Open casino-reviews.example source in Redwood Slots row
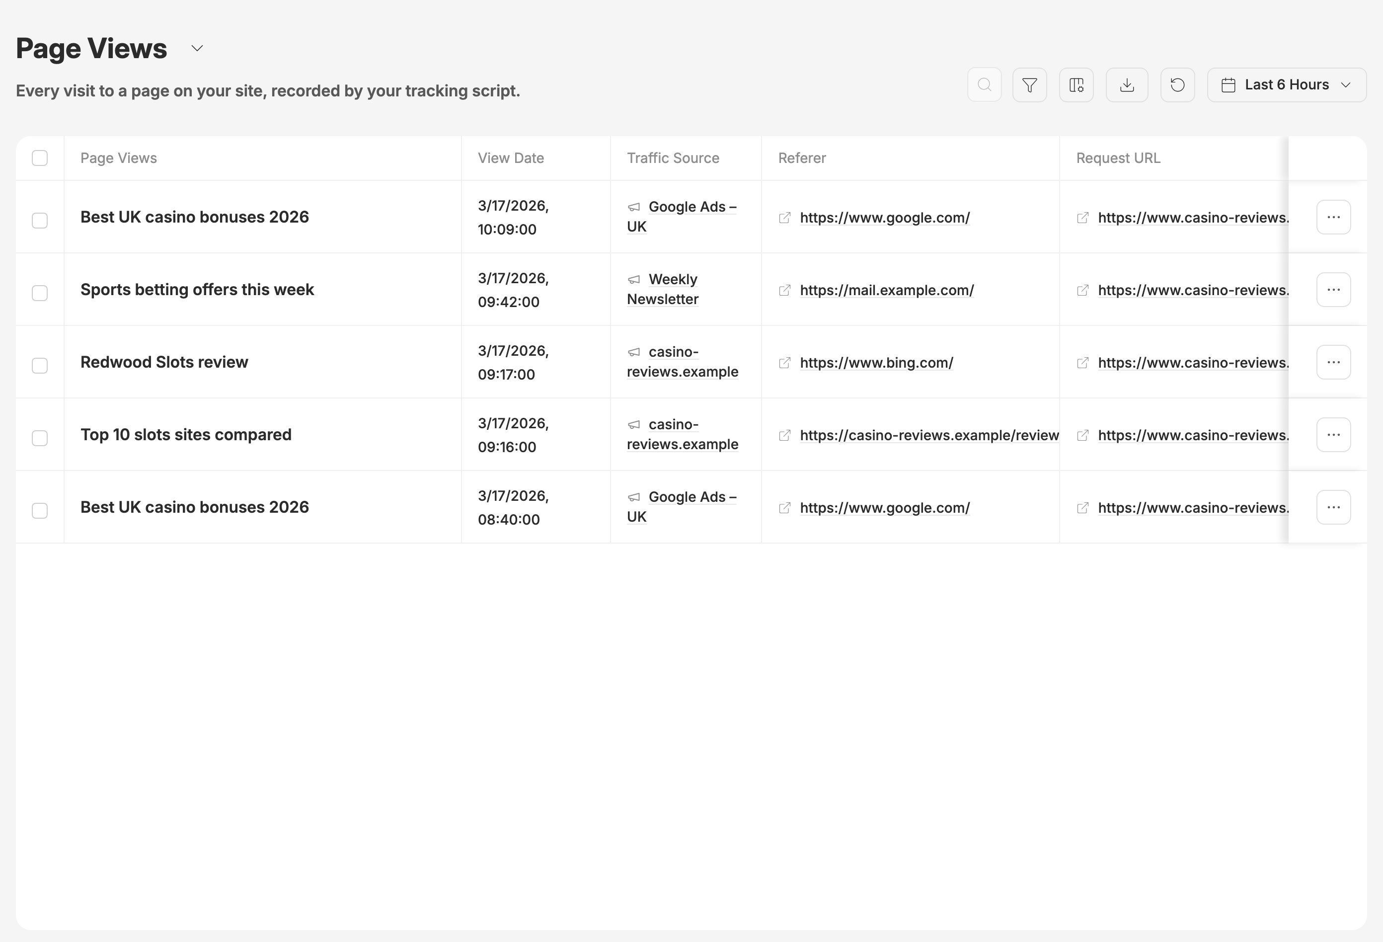Viewport: 1383px width, 942px height. click(x=683, y=362)
